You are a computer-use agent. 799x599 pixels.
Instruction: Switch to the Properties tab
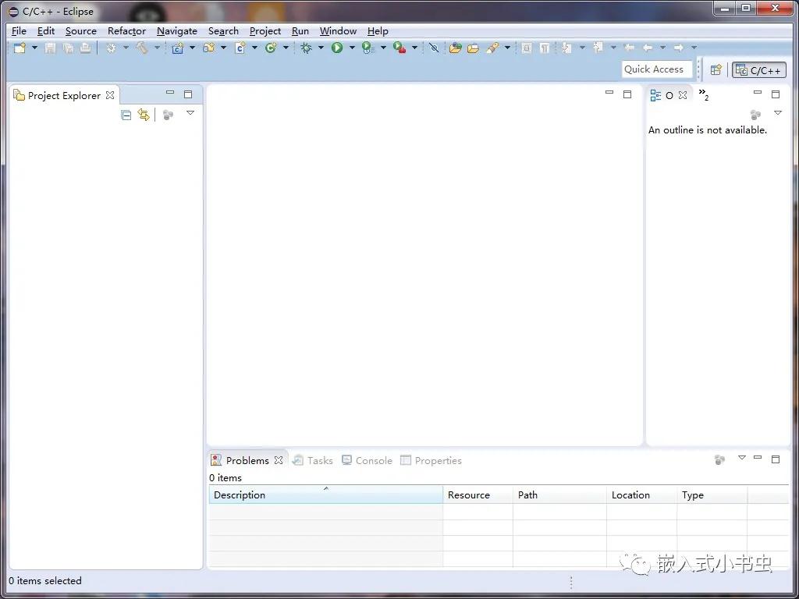[x=431, y=460]
